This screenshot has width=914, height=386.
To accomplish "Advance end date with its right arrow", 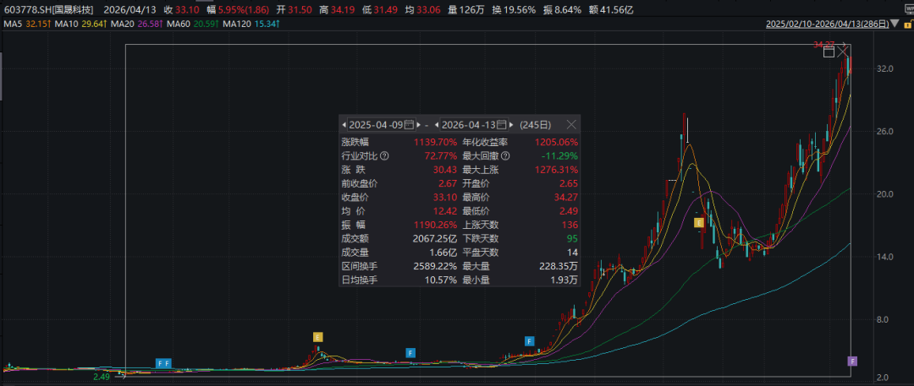I will coord(513,124).
